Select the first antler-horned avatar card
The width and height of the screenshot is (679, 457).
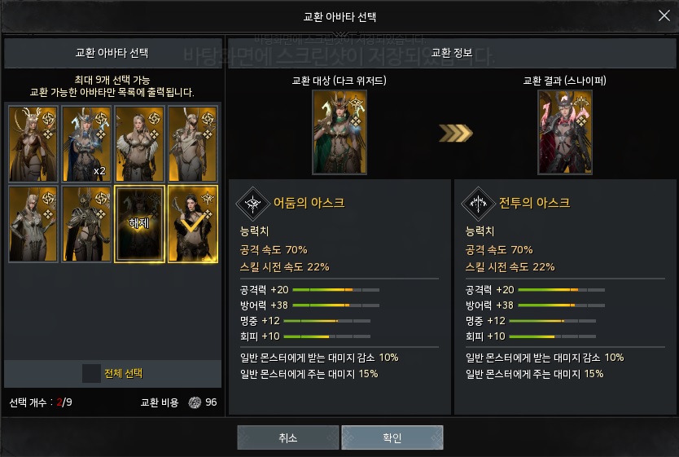(33, 144)
